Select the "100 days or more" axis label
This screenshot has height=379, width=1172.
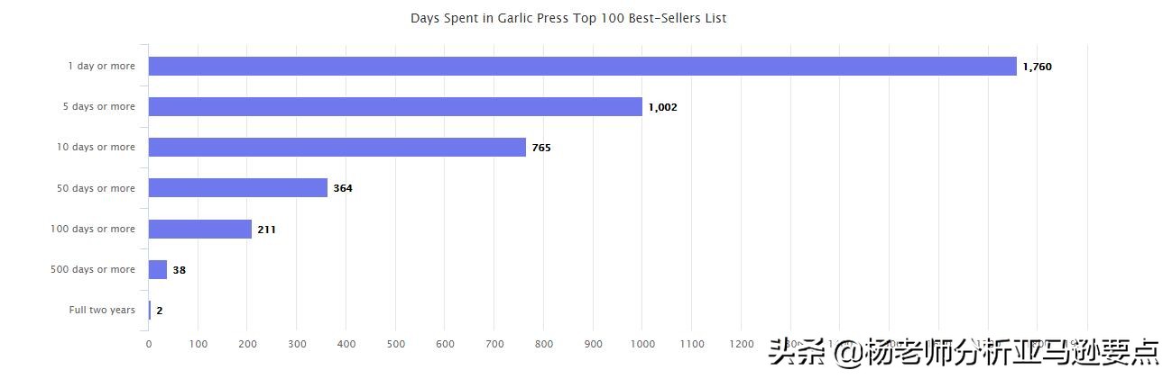tap(93, 230)
